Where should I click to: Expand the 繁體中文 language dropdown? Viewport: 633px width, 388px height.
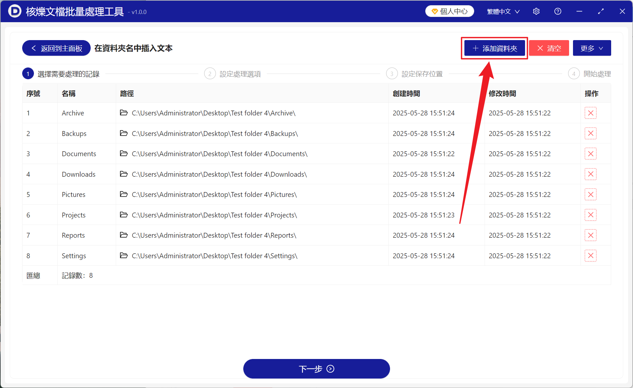503,11
